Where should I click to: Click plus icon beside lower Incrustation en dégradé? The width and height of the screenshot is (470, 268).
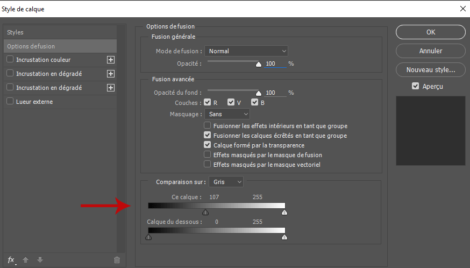tap(111, 88)
